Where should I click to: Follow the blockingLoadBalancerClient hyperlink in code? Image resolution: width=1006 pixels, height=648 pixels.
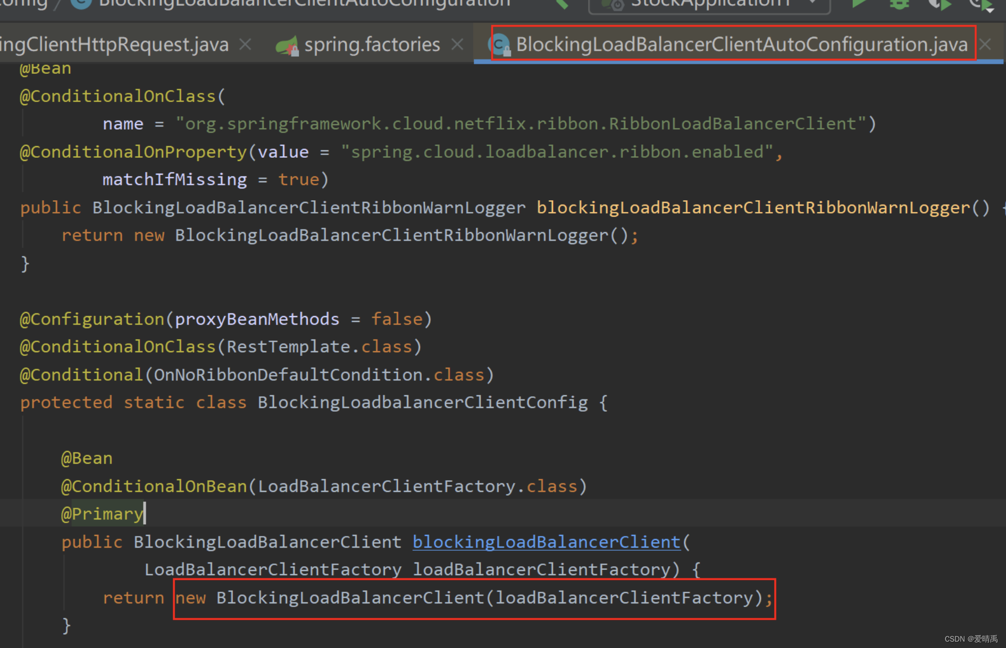coord(546,542)
